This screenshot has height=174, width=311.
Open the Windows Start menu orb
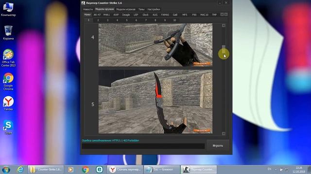6,170
